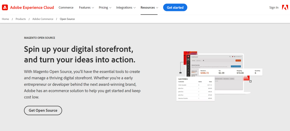Expand the Pricing dropdown menu
The width and height of the screenshot is (290, 131).
pyautogui.click(x=105, y=8)
